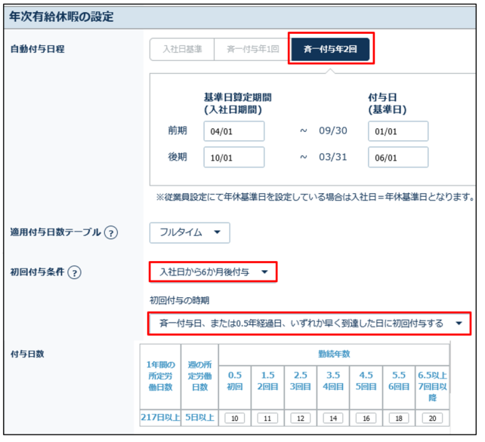Click the 後期 付与日 field 06/01
This screenshot has width=485, height=442.
[x=398, y=158]
